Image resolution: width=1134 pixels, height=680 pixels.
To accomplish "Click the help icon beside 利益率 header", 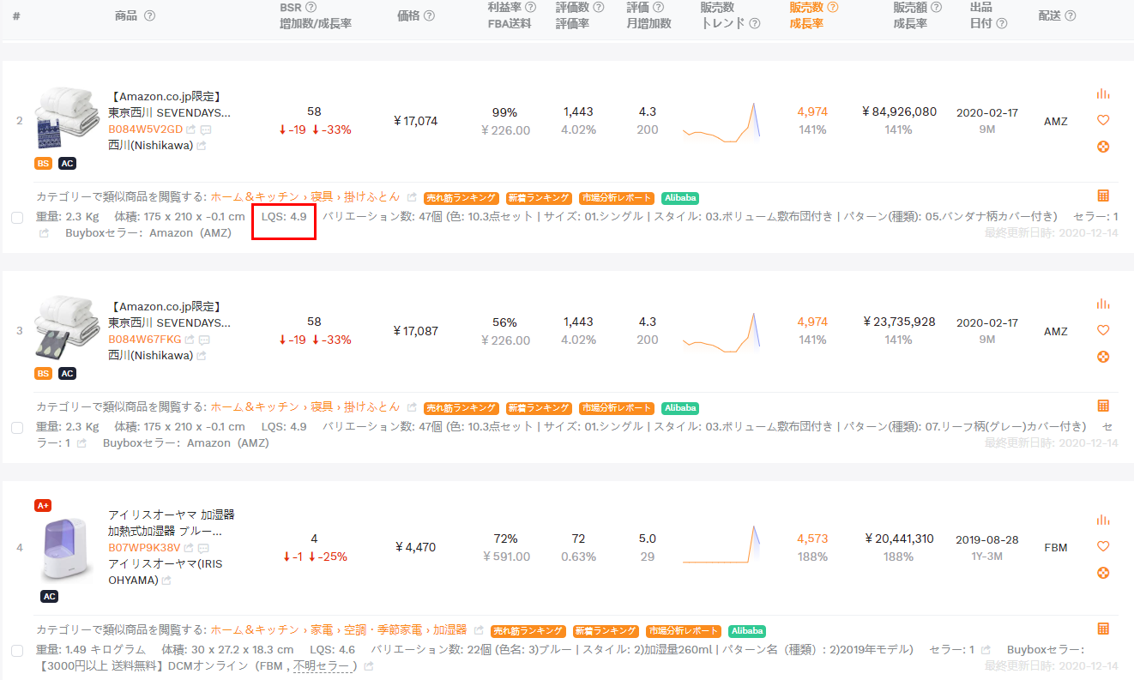I will [x=530, y=7].
